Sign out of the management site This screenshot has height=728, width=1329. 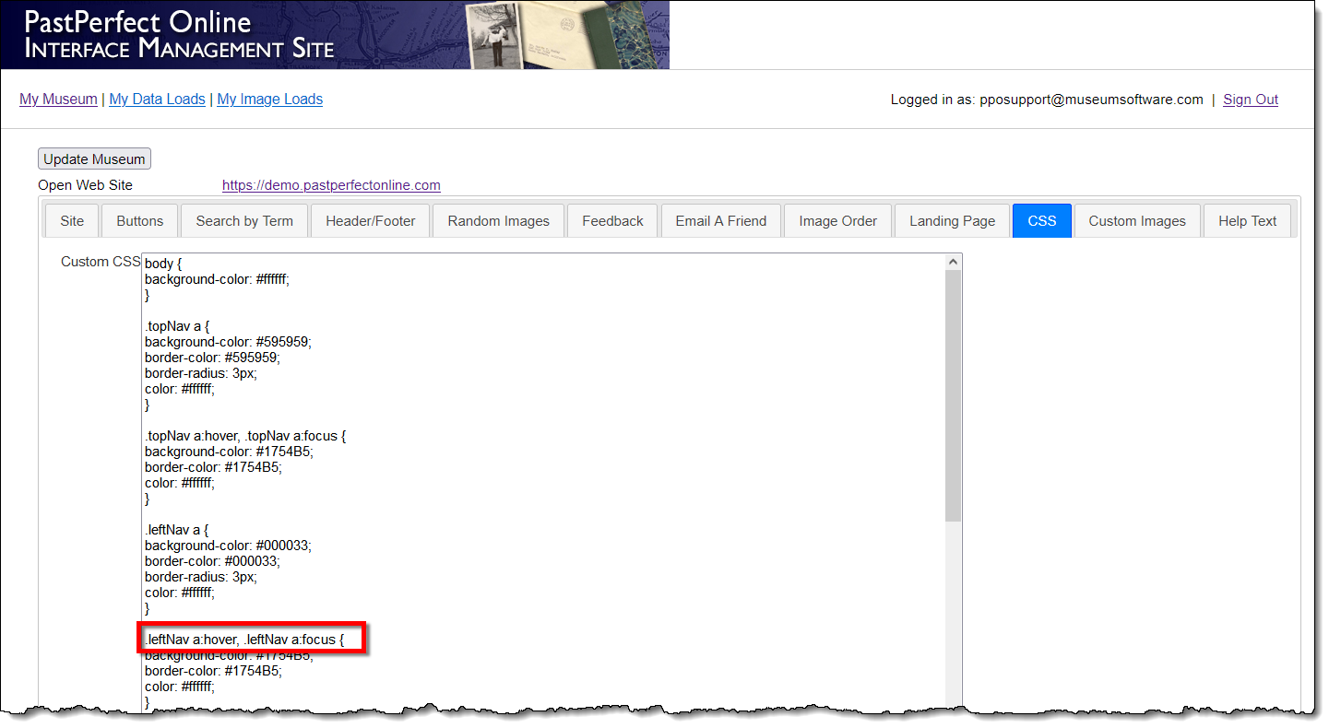(x=1250, y=99)
